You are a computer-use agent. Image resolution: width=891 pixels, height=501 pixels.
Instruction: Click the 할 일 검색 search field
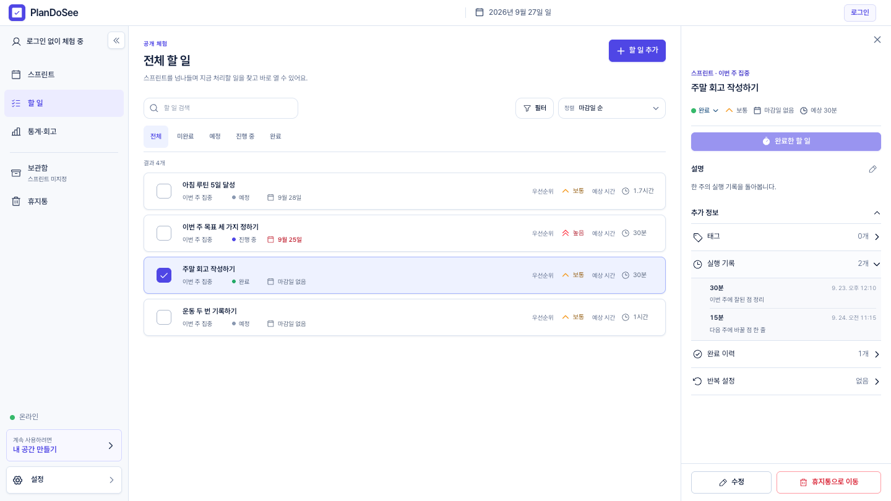[221, 108]
